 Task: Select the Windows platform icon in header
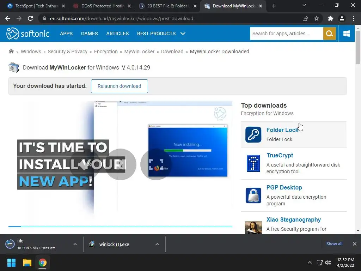pyautogui.click(x=346, y=34)
